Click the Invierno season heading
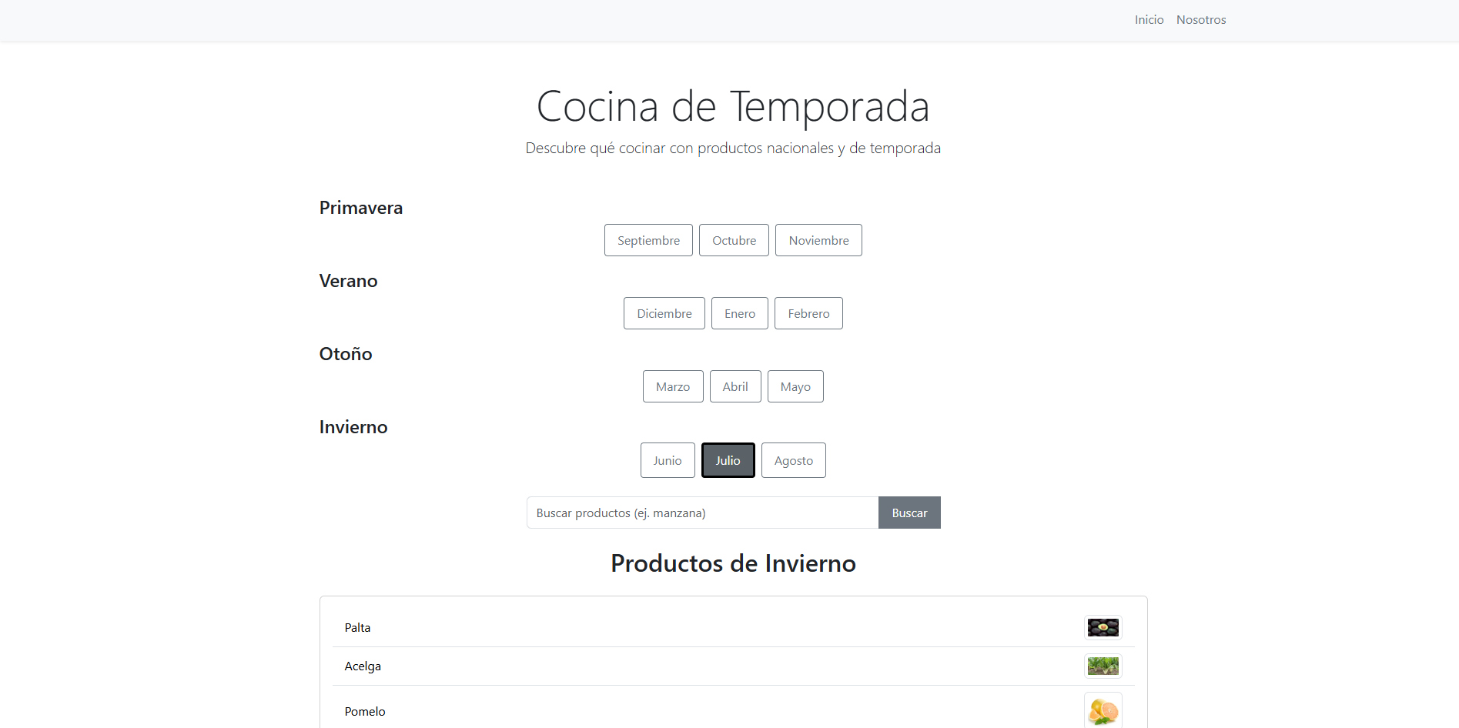 point(353,427)
